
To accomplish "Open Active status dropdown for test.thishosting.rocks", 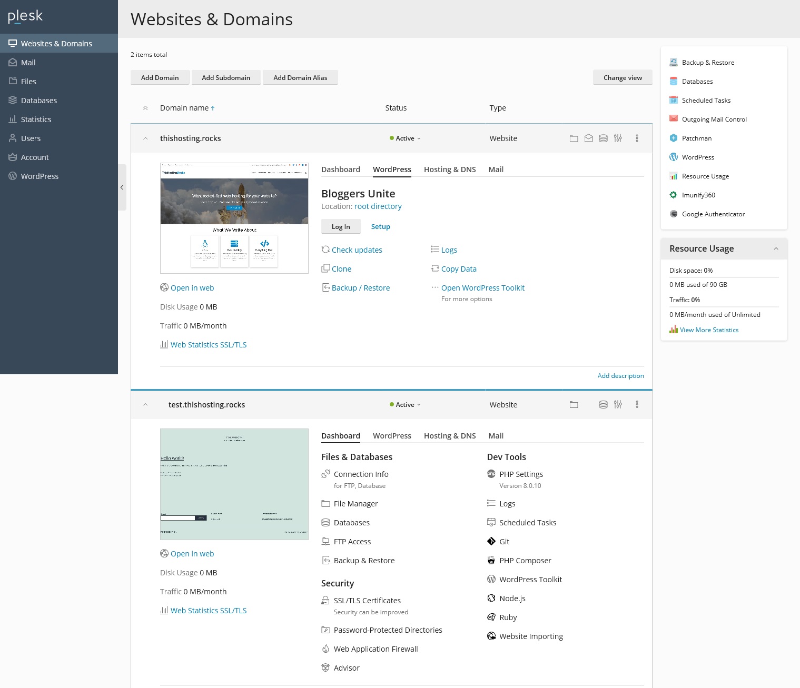I will pyautogui.click(x=405, y=405).
